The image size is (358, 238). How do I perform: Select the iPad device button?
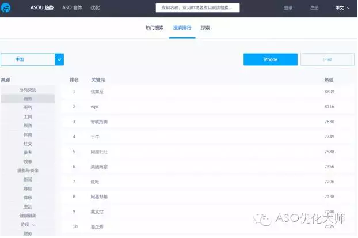(327, 59)
